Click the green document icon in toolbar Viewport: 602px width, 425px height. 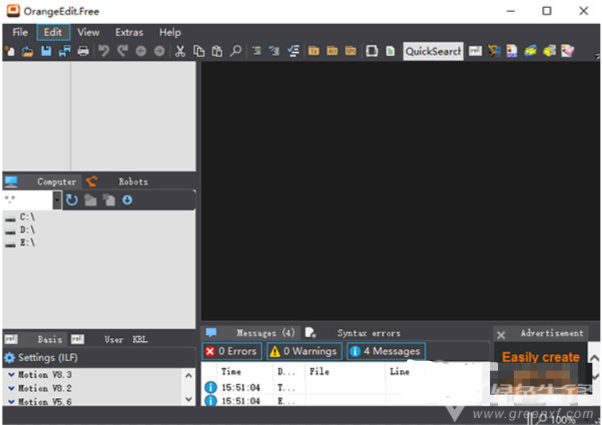390,51
